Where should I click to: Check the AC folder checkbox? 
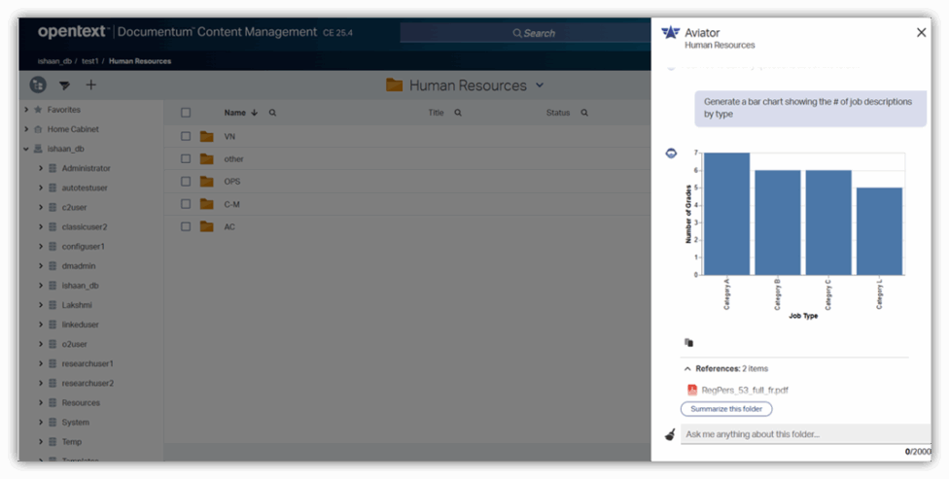pos(186,226)
